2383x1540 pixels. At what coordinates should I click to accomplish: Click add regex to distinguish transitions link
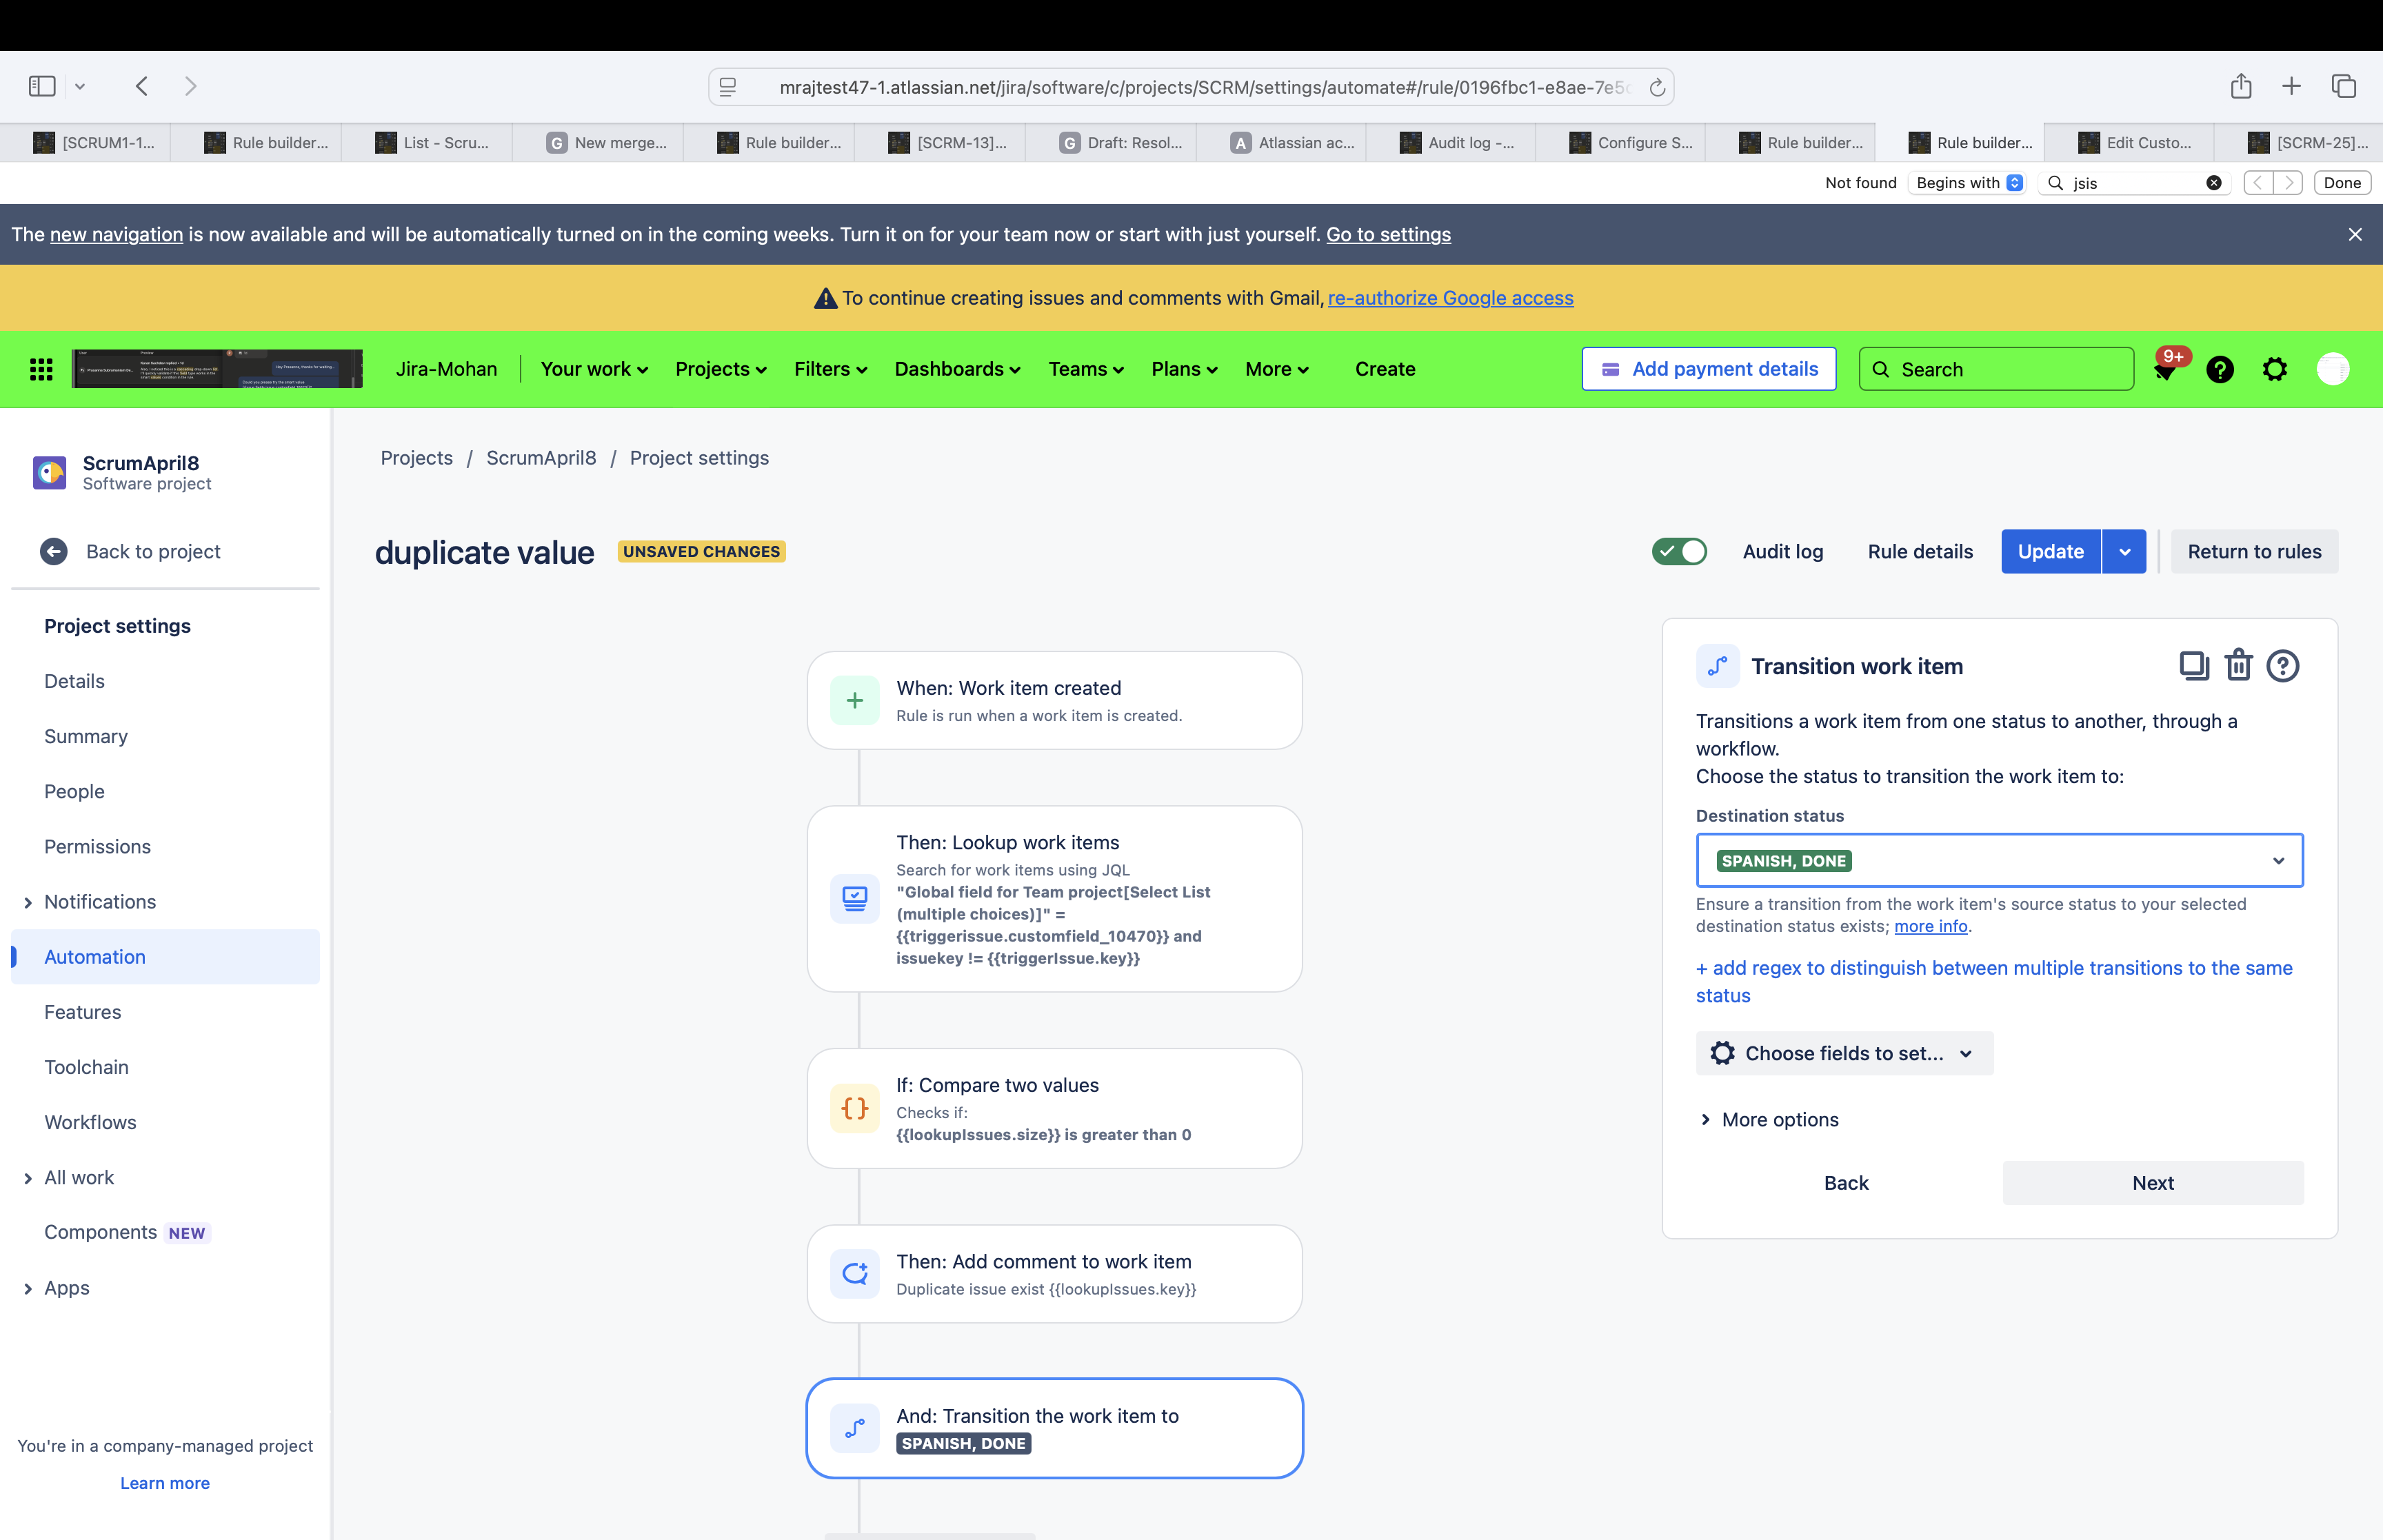(x=1994, y=981)
